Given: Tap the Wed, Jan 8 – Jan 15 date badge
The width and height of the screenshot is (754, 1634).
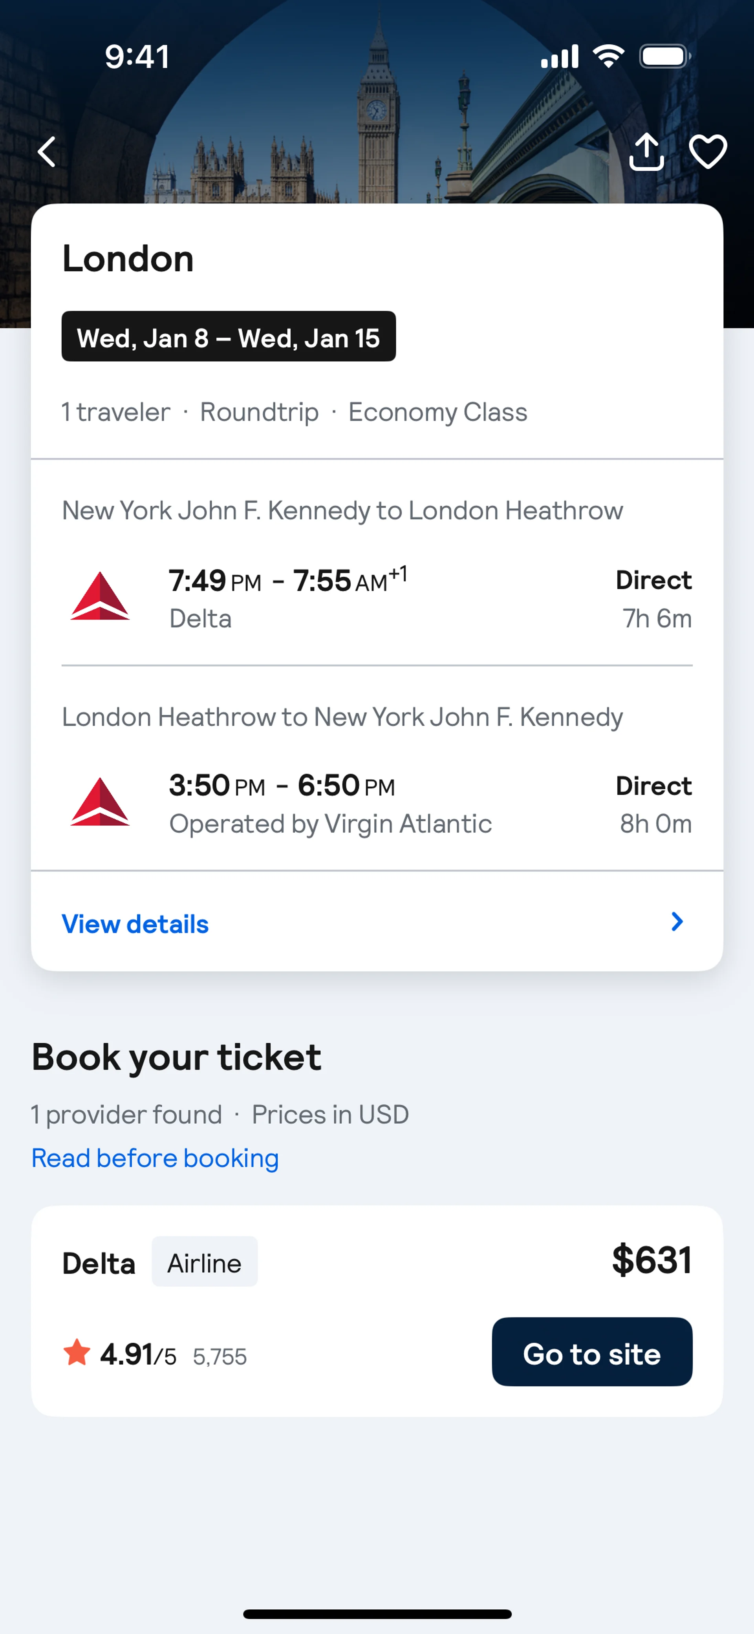Looking at the screenshot, I should click(x=229, y=337).
